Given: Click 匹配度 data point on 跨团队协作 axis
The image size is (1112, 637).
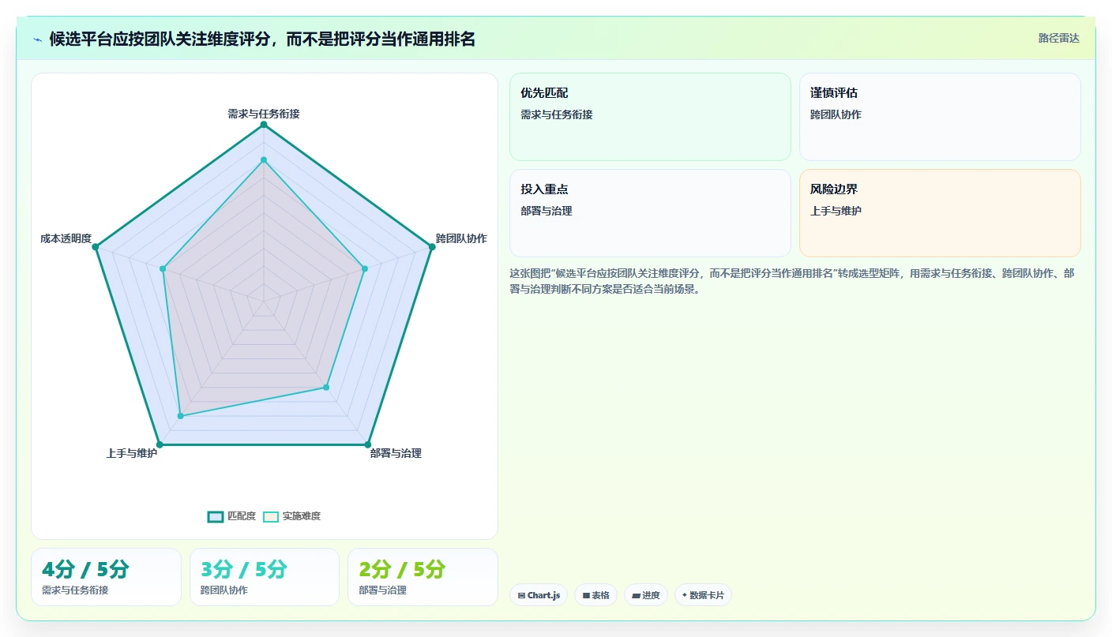Looking at the screenshot, I should [x=431, y=247].
